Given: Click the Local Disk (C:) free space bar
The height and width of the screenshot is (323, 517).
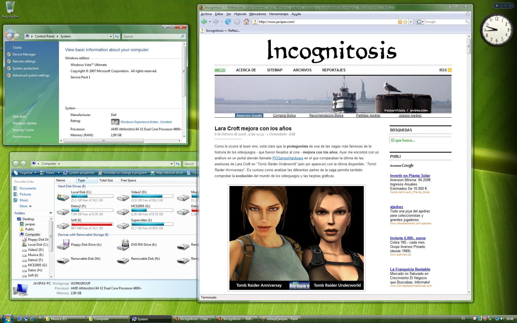Looking at the screenshot, I should coord(92,196).
